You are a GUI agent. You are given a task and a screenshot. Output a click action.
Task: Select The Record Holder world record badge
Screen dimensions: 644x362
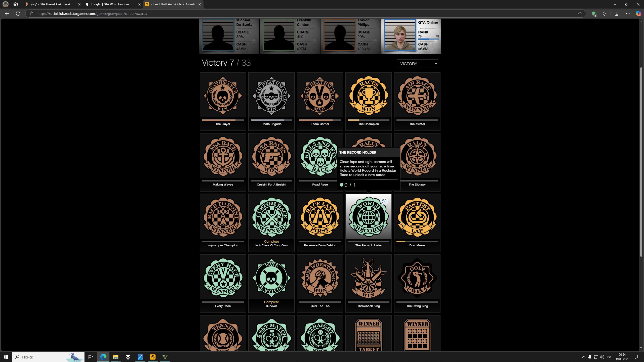[x=368, y=217]
